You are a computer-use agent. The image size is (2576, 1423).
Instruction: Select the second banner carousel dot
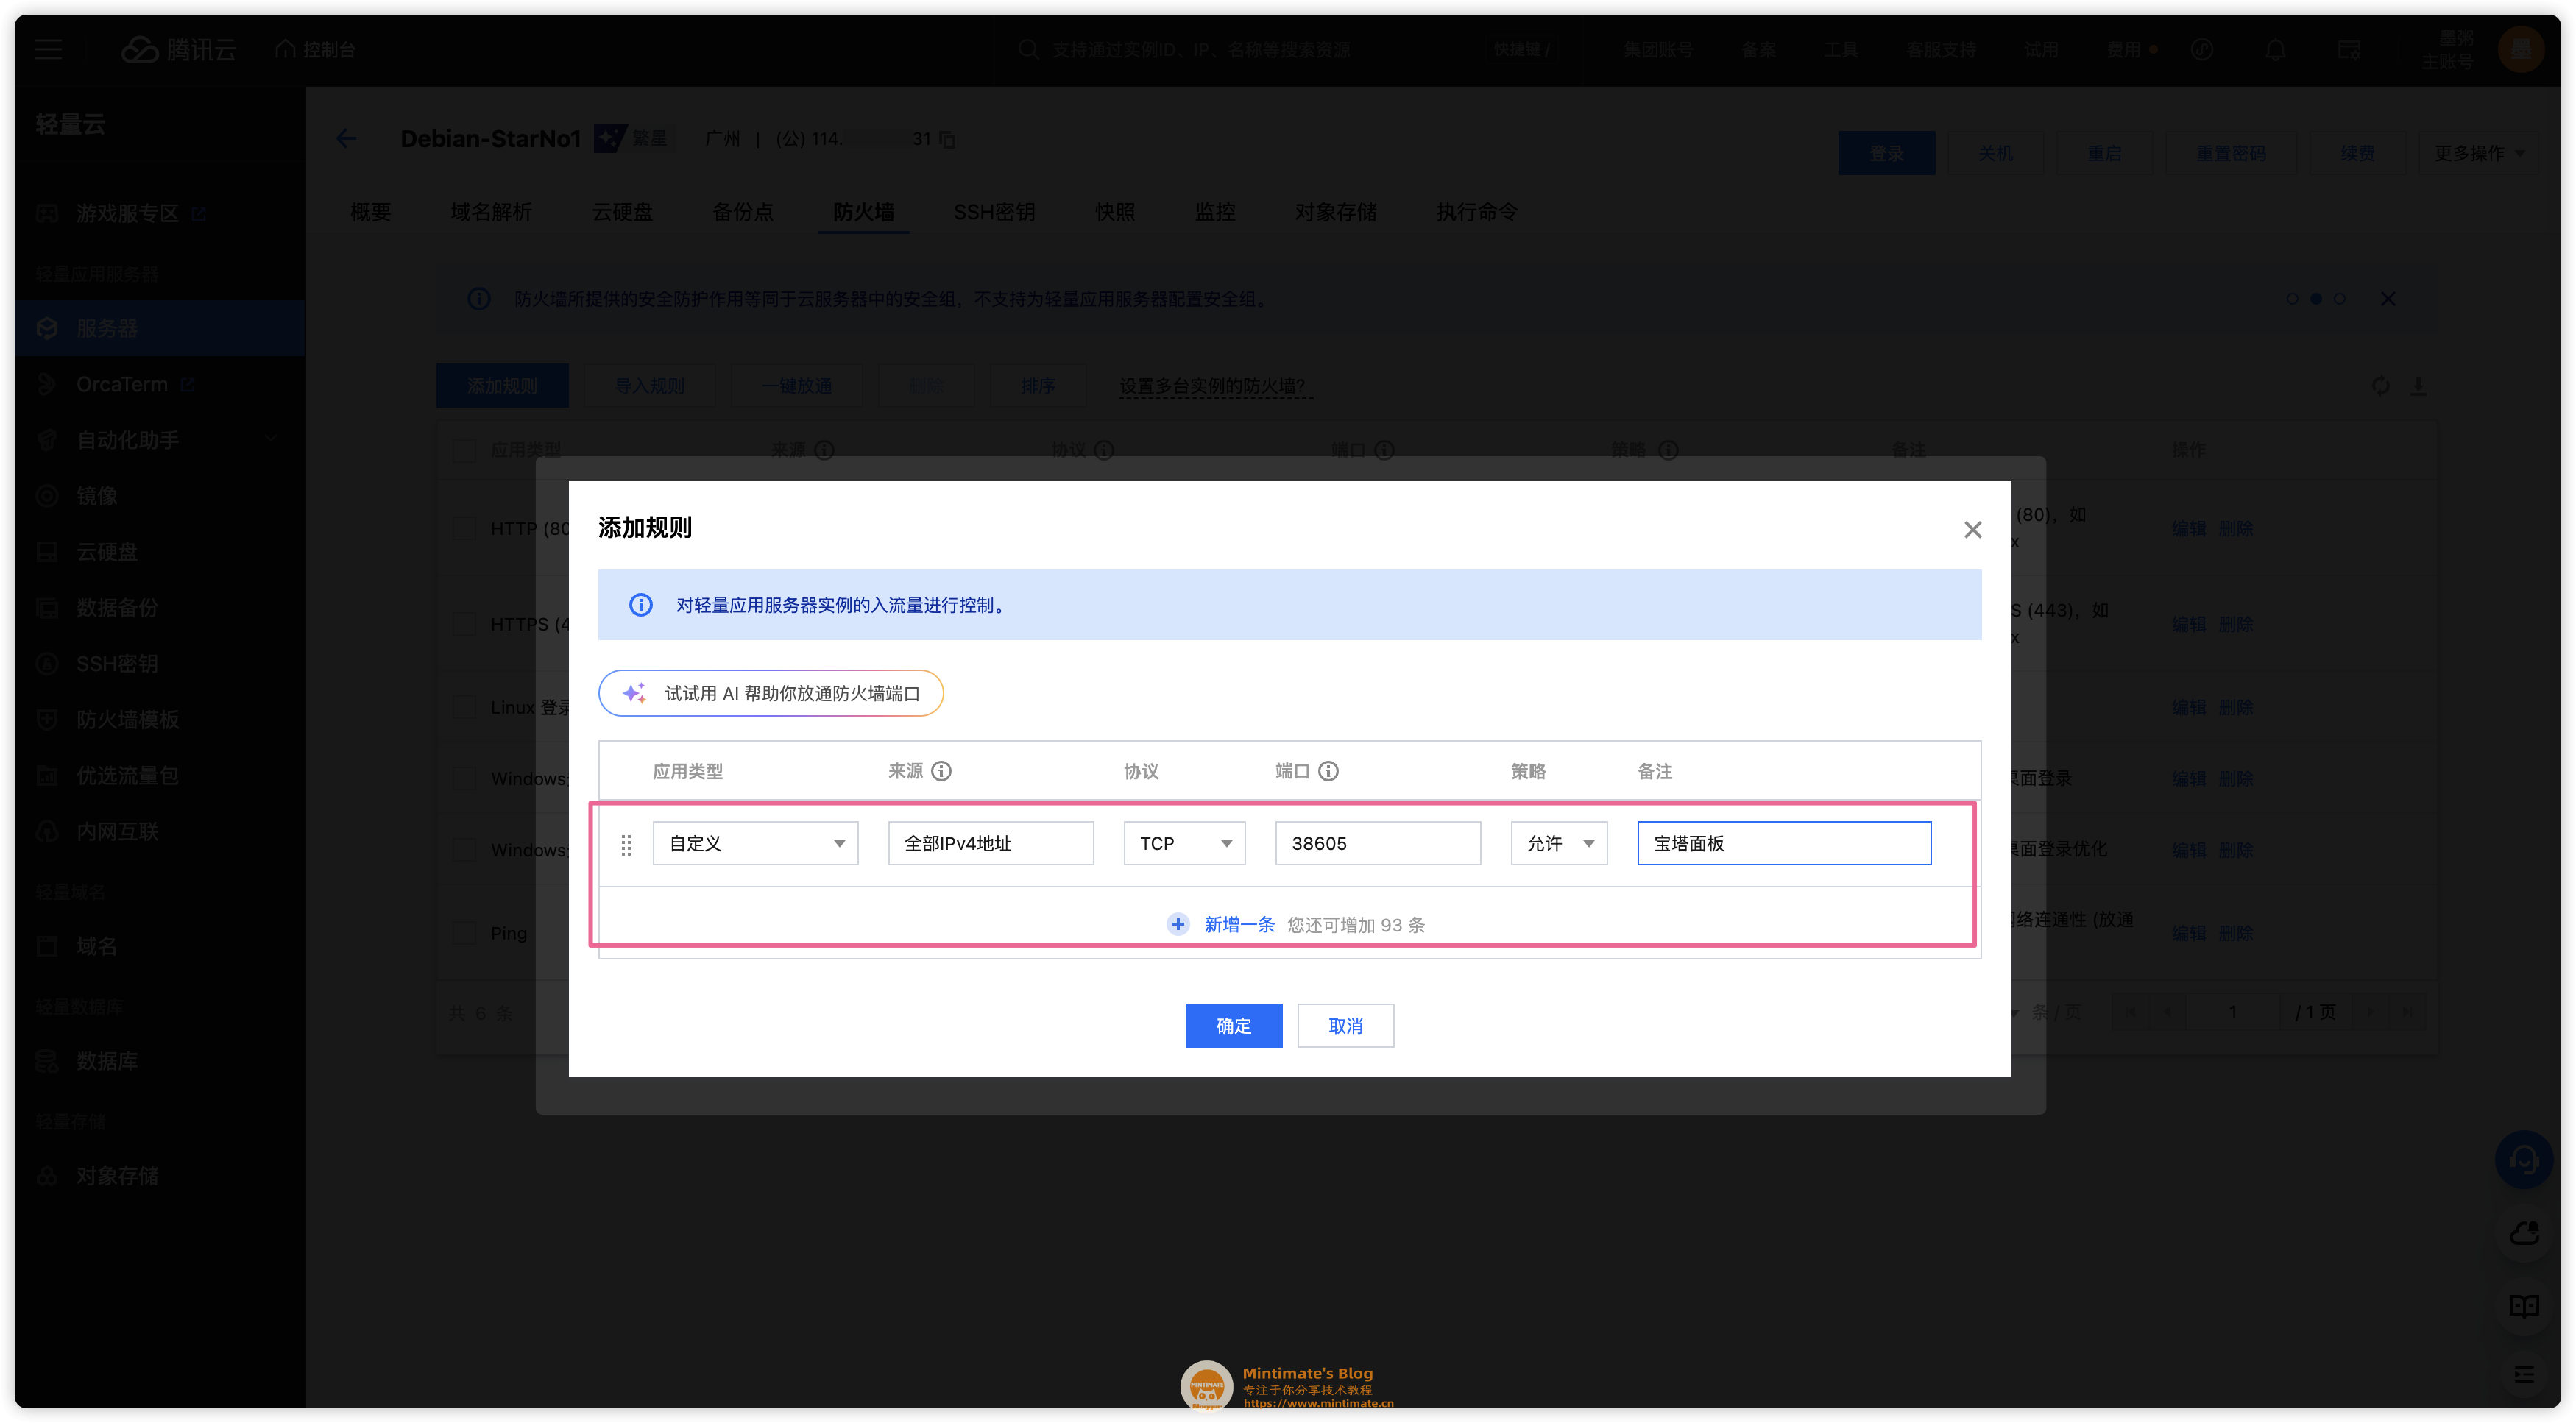(x=2315, y=299)
